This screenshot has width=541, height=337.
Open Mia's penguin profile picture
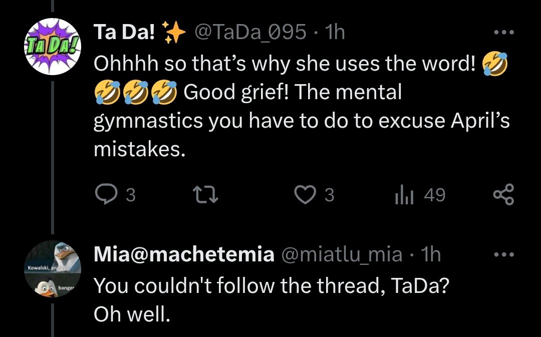(x=53, y=269)
